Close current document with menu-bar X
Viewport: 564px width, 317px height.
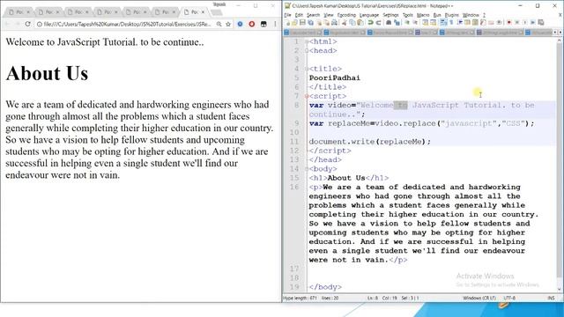point(560,15)
